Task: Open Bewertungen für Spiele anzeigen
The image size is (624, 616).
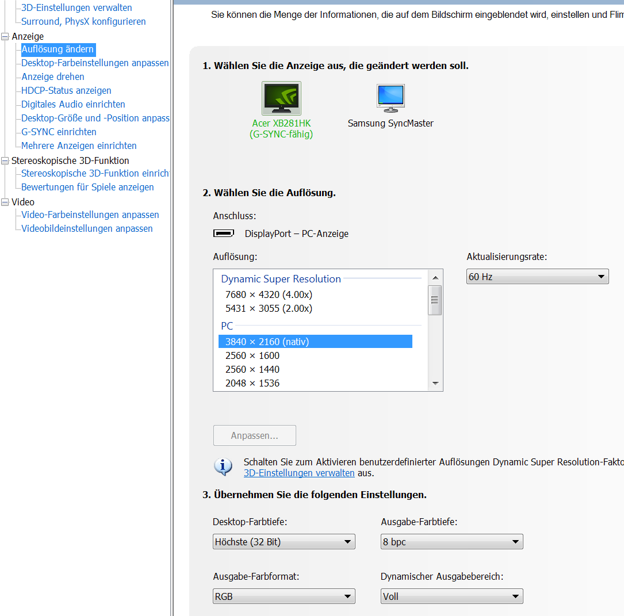Action: [x=87, y=187]
